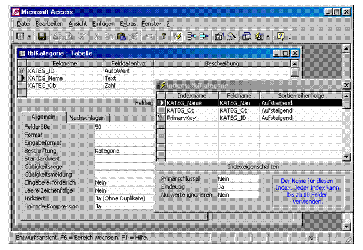
Task: Click the Print Preview toolbar icon
Action: click(69, 36)
